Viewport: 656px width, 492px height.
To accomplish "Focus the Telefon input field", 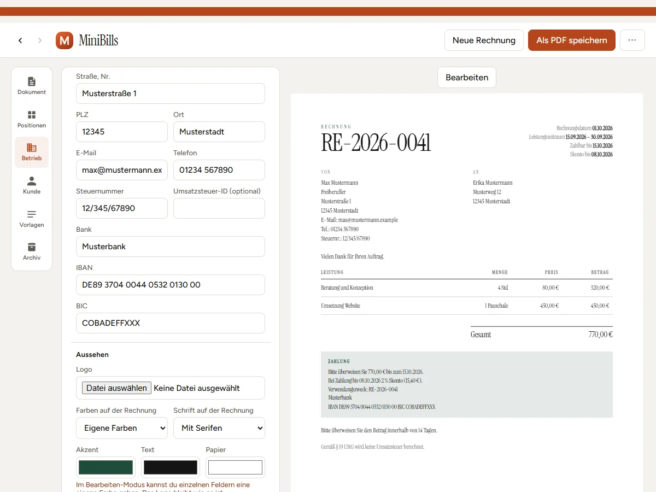I will pos(219,170).
